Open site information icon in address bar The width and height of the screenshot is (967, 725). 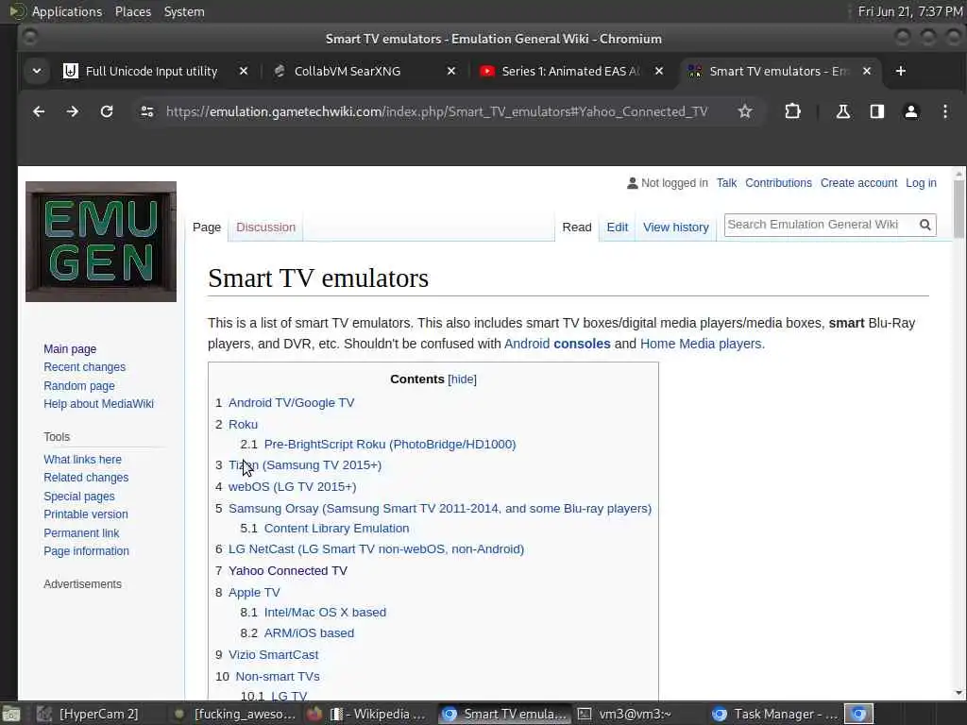point(146,111)
